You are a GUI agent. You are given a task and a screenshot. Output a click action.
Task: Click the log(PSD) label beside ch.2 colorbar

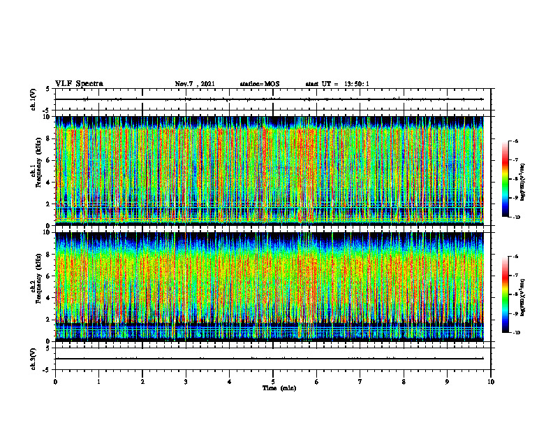pos(523,298)
